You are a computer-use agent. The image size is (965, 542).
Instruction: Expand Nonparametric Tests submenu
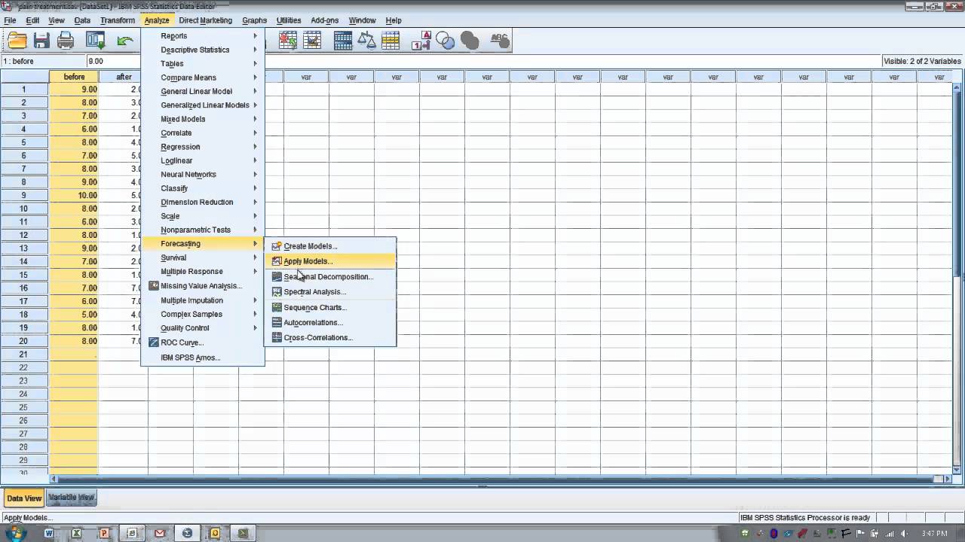click(x=202, y=230)
